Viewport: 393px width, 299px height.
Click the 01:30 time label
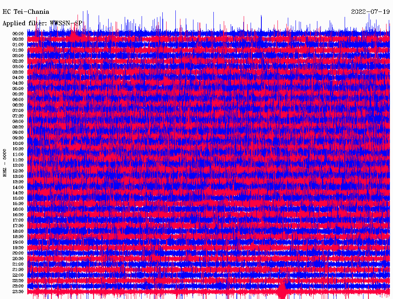click(x=18, y=50)
